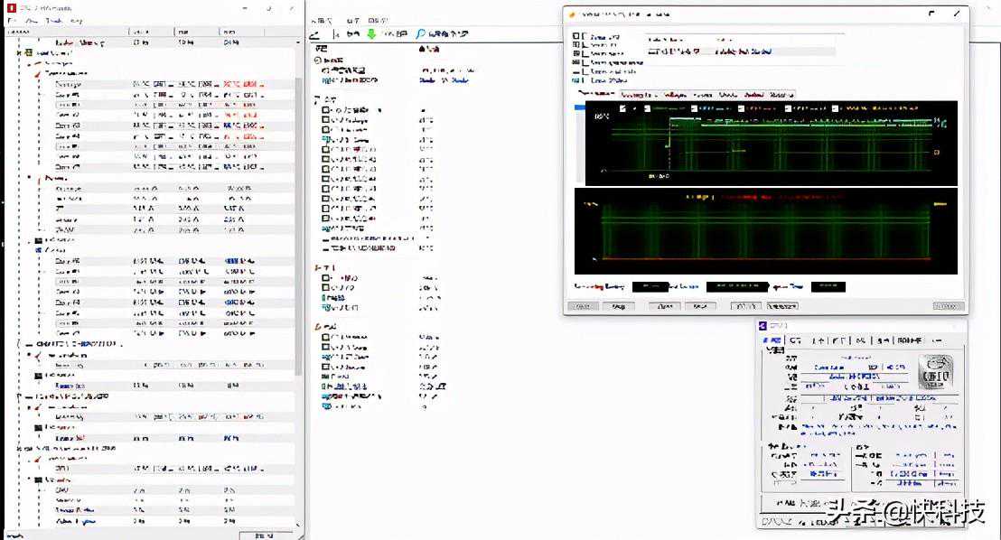This screenshot has width=1001, height=540.
Task: Click the Powers flame icon in HWMonitor tree
Action: [39, 179]
